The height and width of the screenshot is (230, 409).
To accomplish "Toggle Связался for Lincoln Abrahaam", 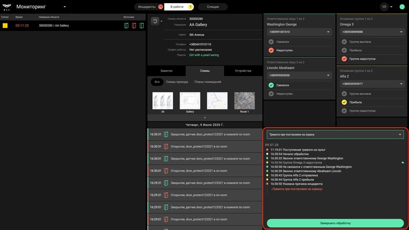I will [x=271, y=85].
